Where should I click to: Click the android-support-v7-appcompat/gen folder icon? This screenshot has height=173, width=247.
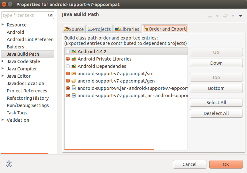tap(74, 81)
